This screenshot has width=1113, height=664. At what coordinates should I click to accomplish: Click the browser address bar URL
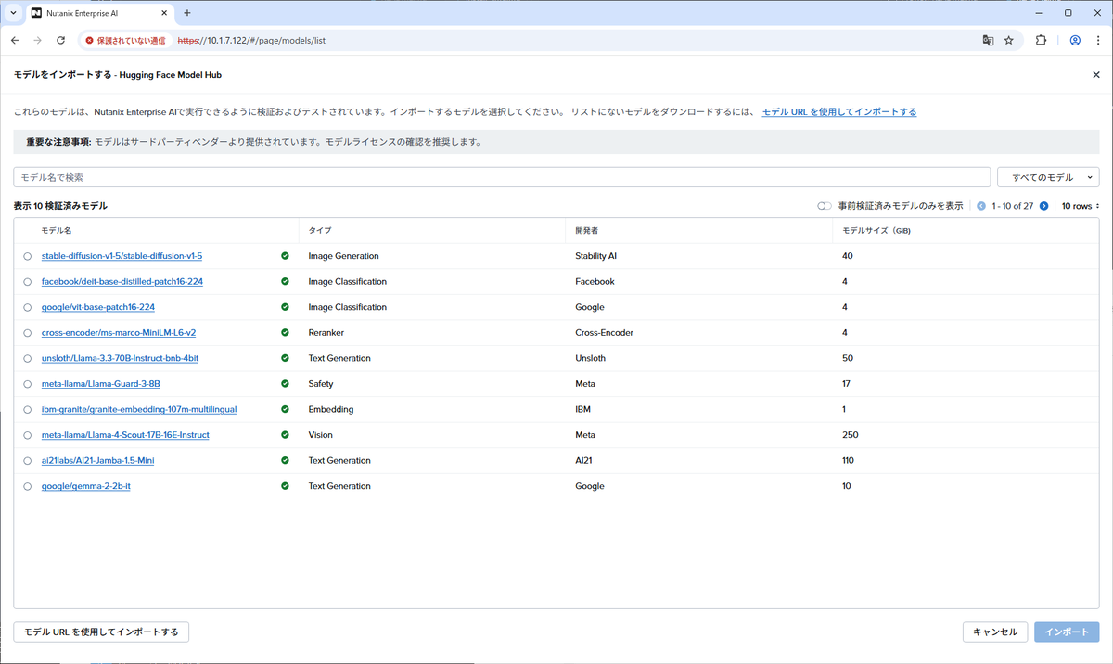click(x=250, y=41)
